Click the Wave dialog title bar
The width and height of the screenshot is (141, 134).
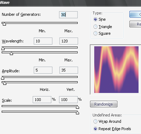click(x=70, y=3)
